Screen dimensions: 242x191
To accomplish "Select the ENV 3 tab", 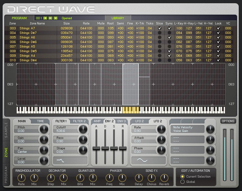I will pyautogui.click(x=122, y=121).
